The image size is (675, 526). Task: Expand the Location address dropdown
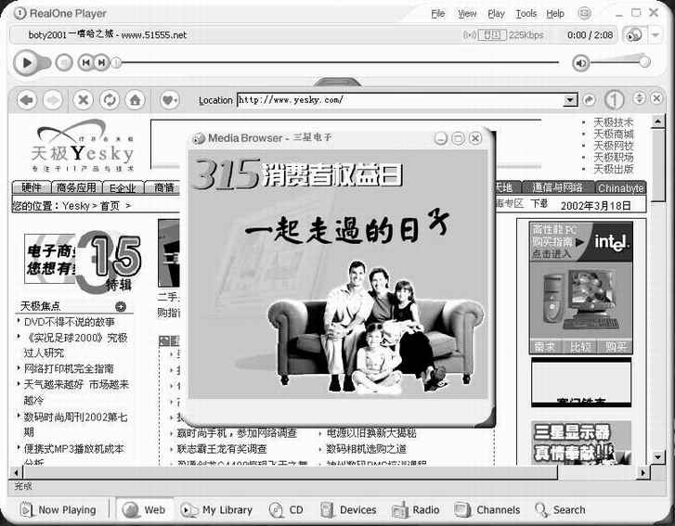(x=570, y=100)
